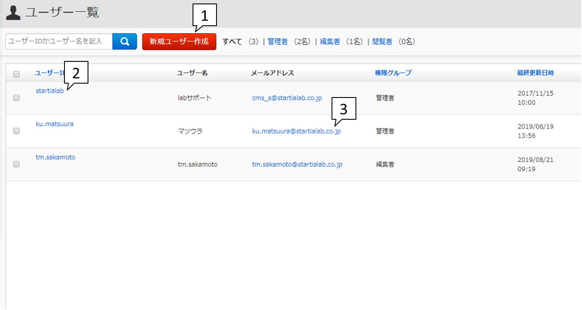Sort by ユーザーID column header
This screenshot has width=582, height=310.
pos(50,73)
